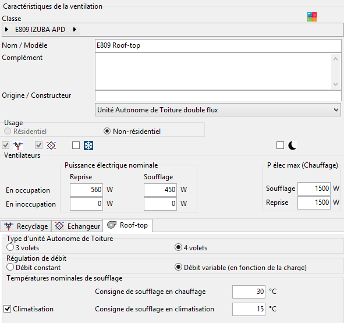The image size is (344, 323).
Task: Expand the arrow left of E809 IZUBA APD
Action: (x=6, y=30)
